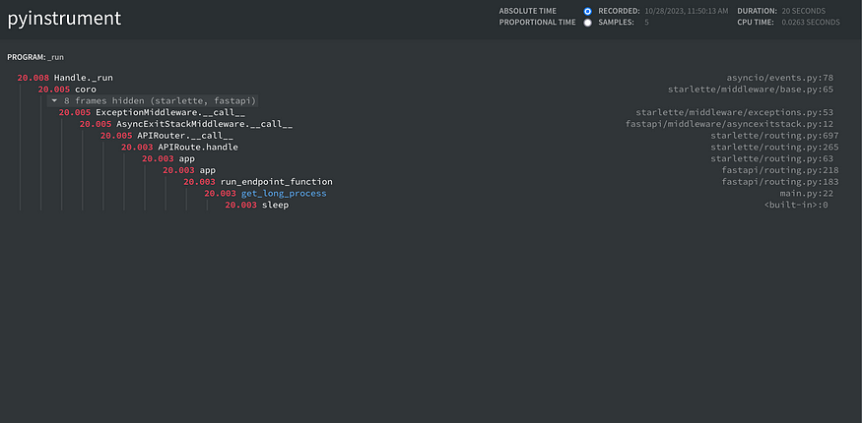The image size is (862, 423).
Task: Click the Samples value 5
Action: pyautogui.click(x=646, y=23)
